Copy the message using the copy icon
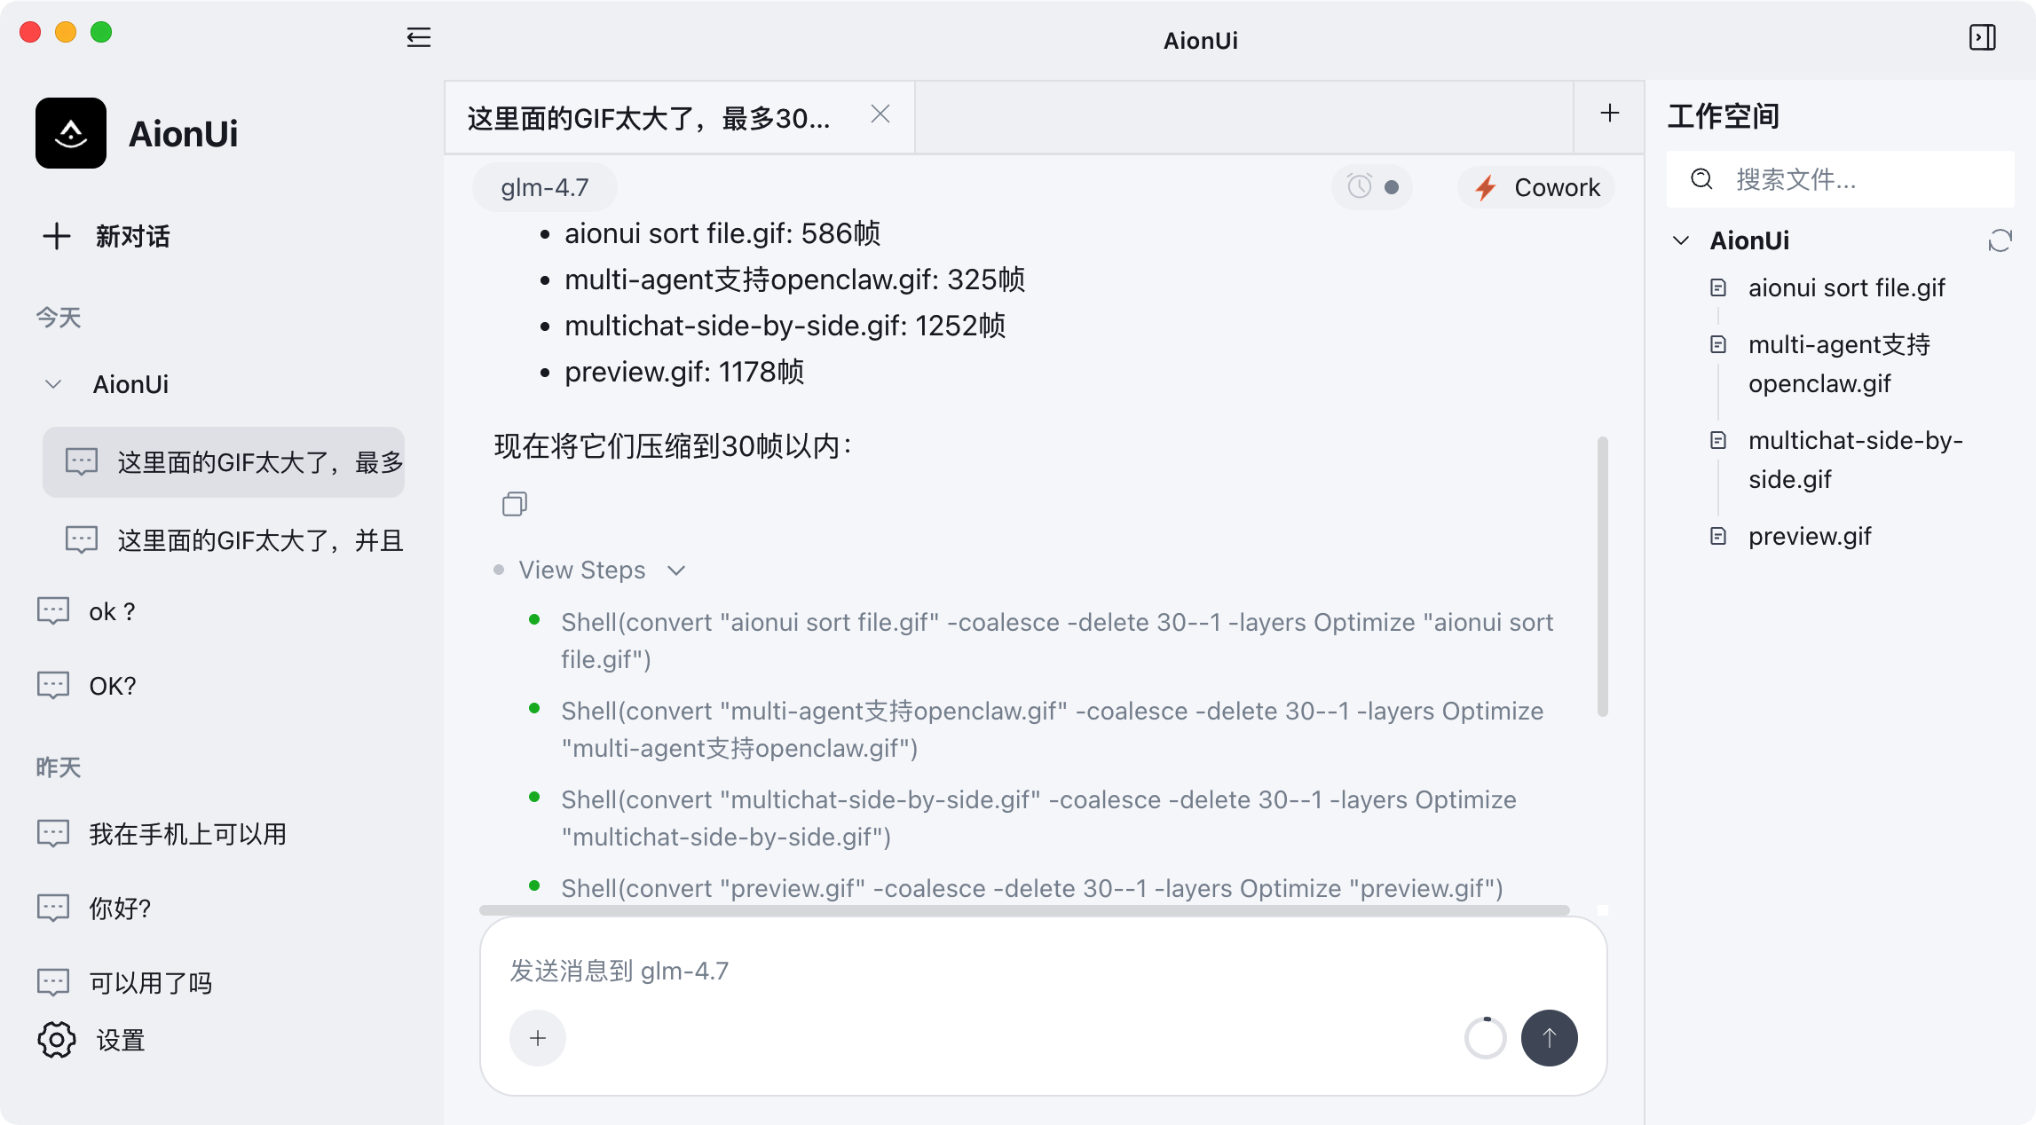Screen dimensions: 2036x1125 click(515, 504)
